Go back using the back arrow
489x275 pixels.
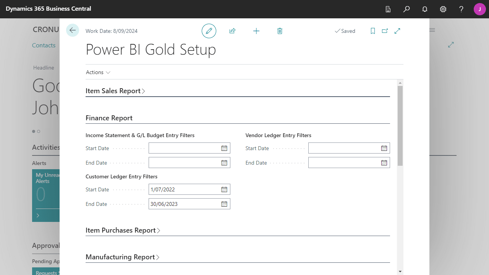click(73, 31)
